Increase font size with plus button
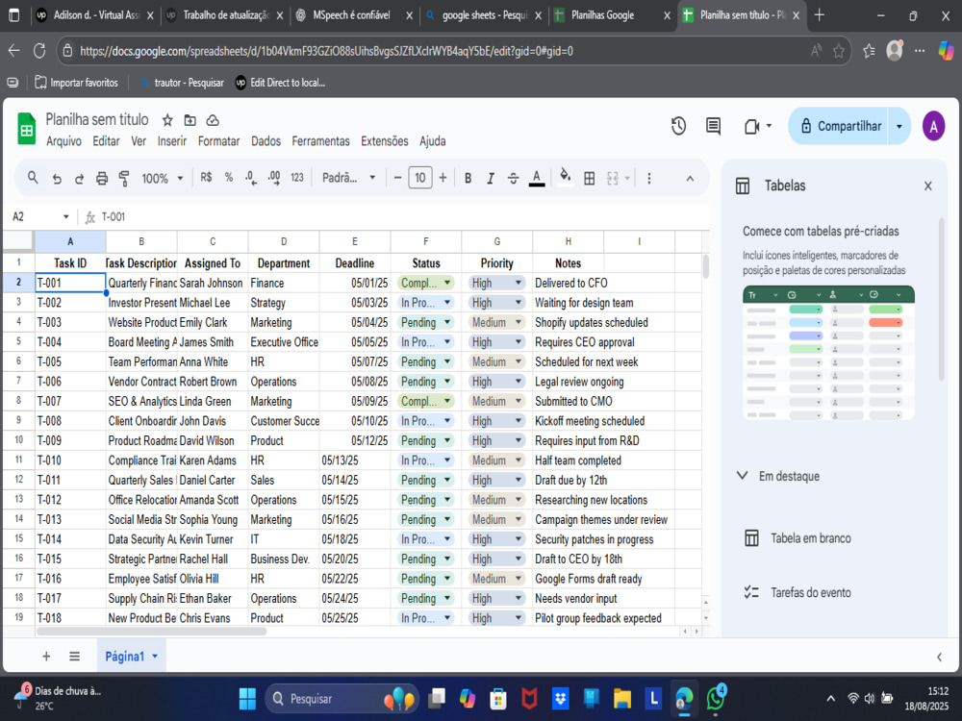Viewport: 962px width, 721px height. click(443, 179)
